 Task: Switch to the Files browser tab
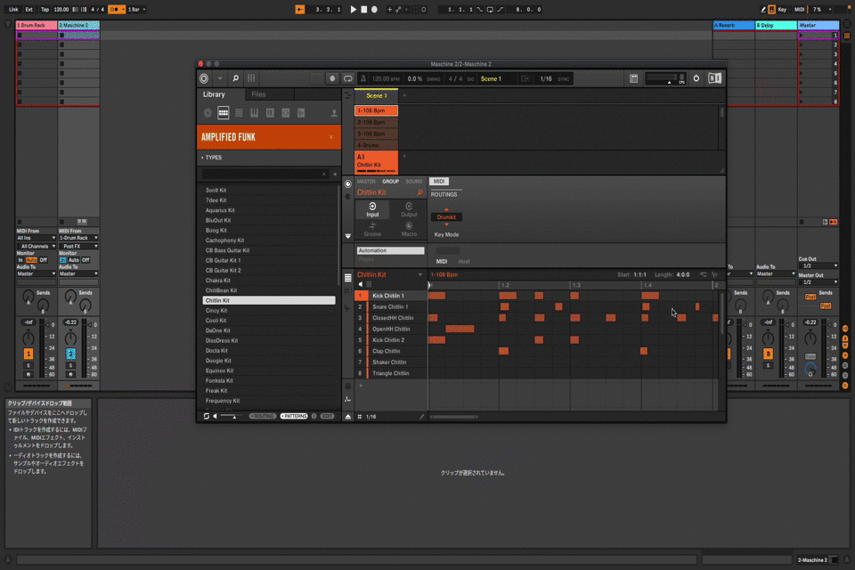tap(258, 94)
